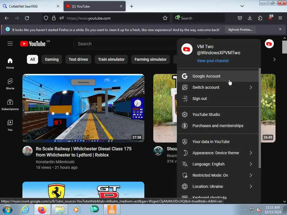Open the Pocket save icon
The image size is (287, 215).
pyautogui.click(x=240, y=18)
